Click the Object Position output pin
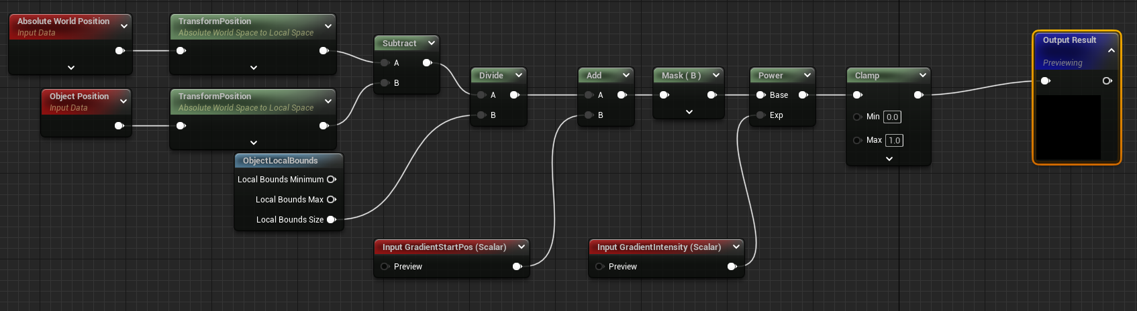The image size is (1137, 311). click(x=119, y=125)
